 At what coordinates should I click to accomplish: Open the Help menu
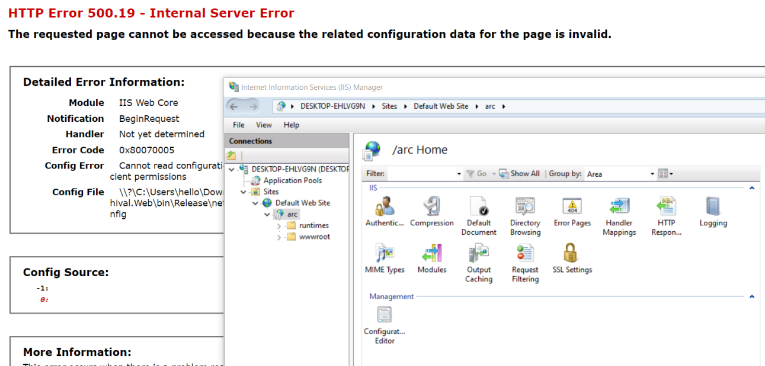[291, 125]
